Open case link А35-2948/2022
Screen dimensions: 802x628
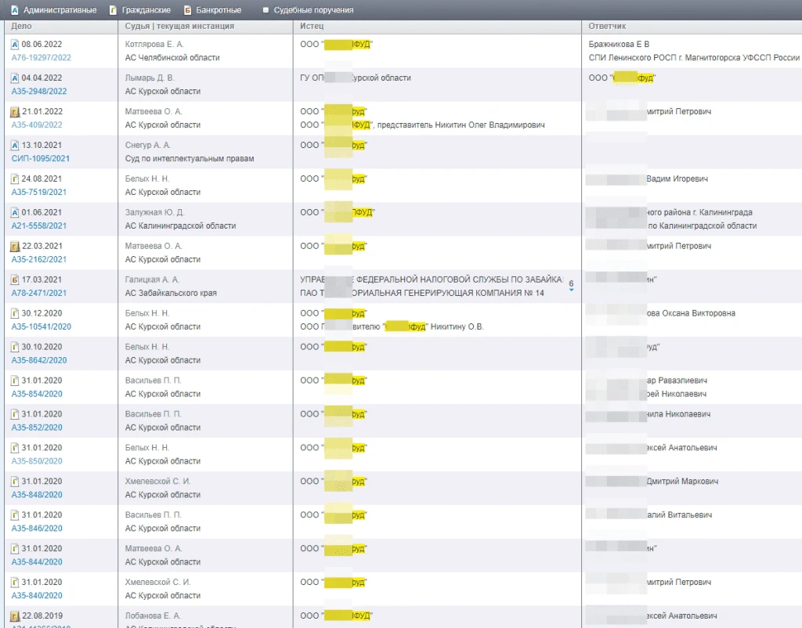tap(39, 92)
